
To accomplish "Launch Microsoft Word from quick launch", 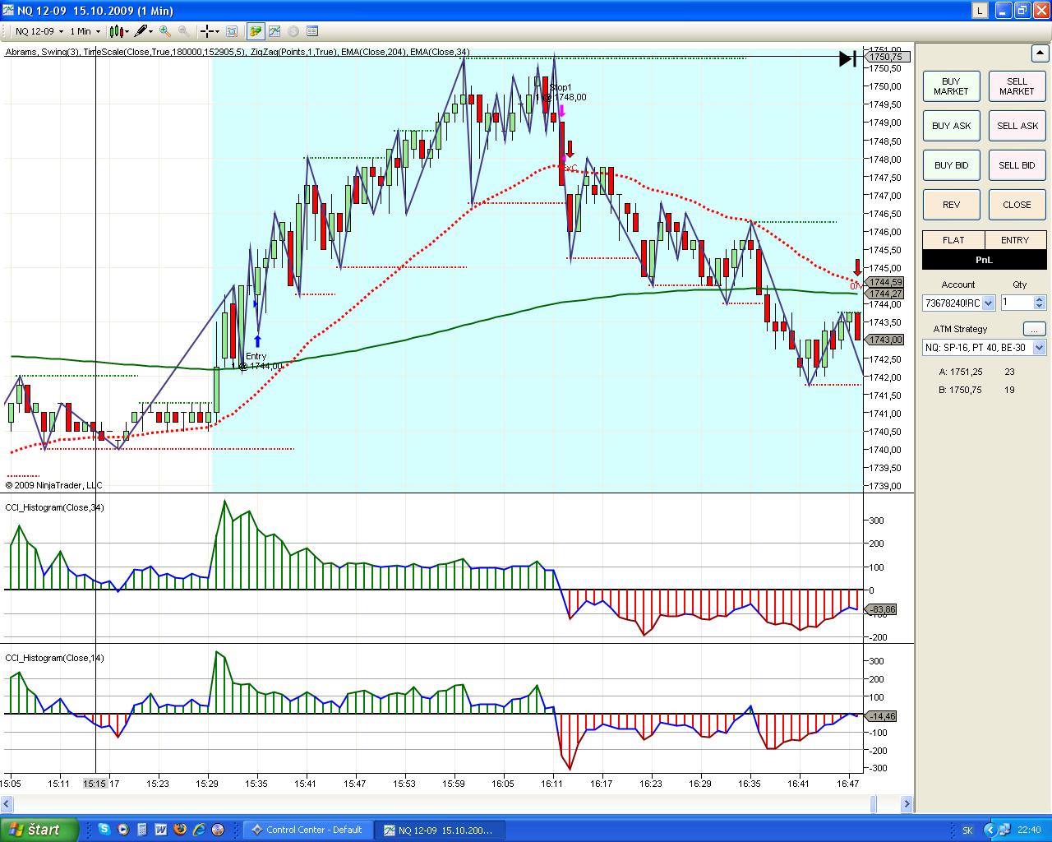I will point(161,830).
